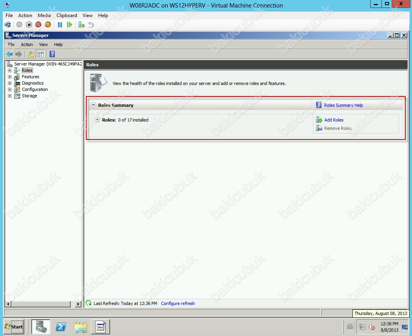Viewport: 412px width, 336px height.
Task: Open Server Manager's Action menu
Action: [27, 44]
